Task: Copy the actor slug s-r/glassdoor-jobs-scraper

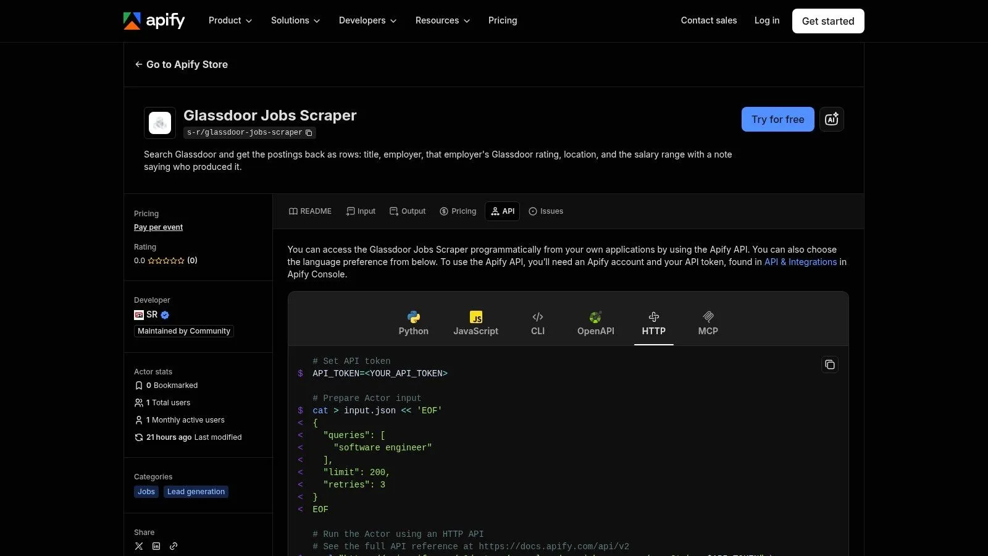Action: click(x=309, y=133)
